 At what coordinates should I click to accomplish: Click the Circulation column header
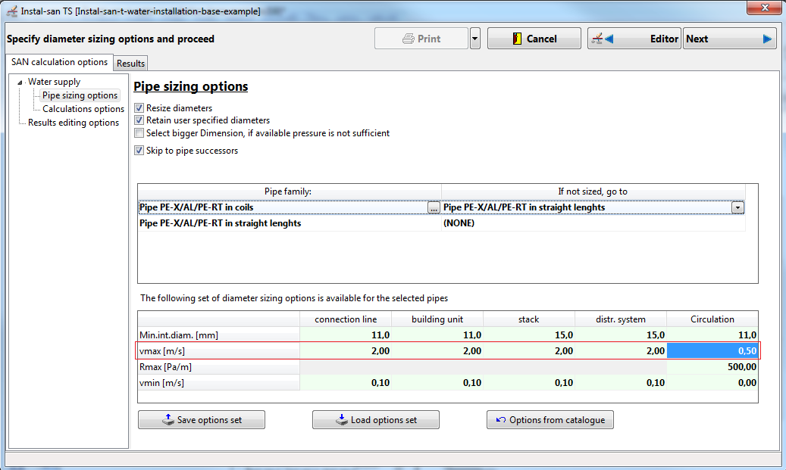(712, 319)
